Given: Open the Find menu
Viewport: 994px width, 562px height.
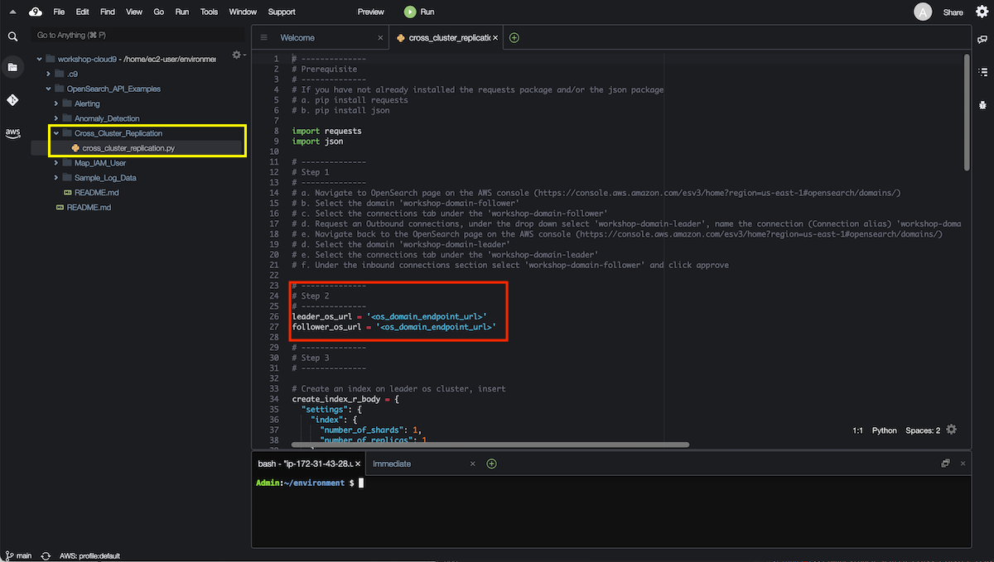Looking at the screenshot, I should pos(108,12).
